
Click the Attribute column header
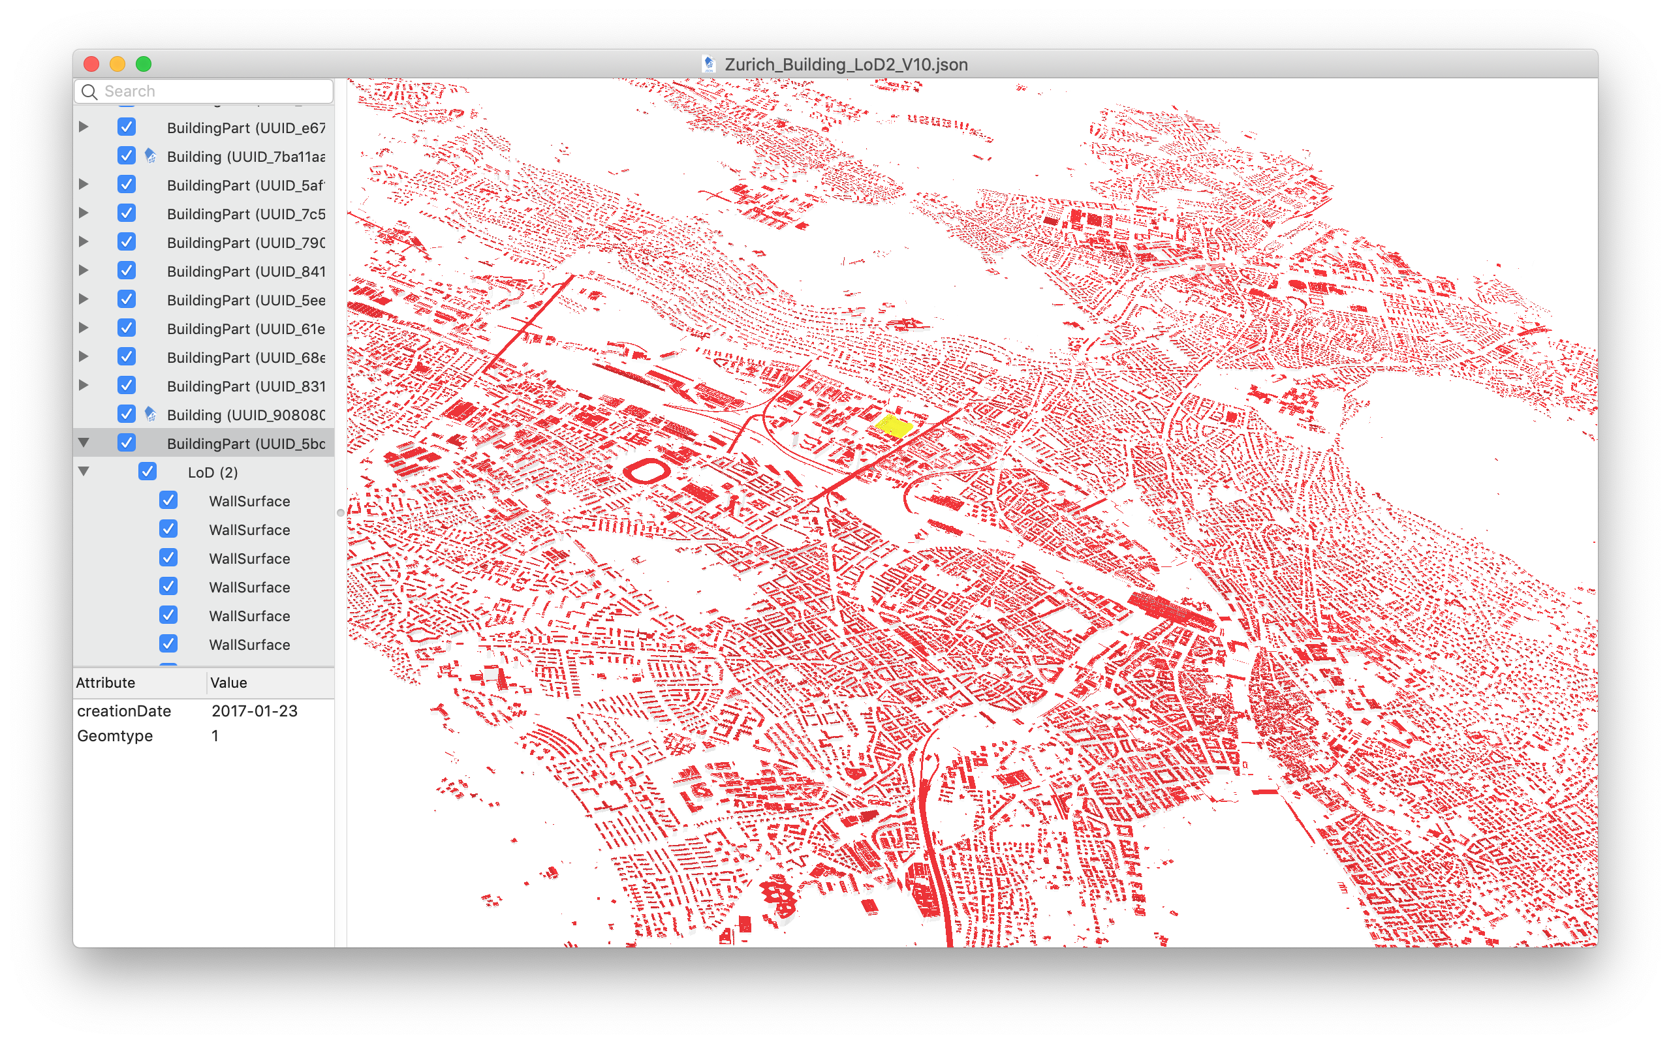(x=106, y=683)
